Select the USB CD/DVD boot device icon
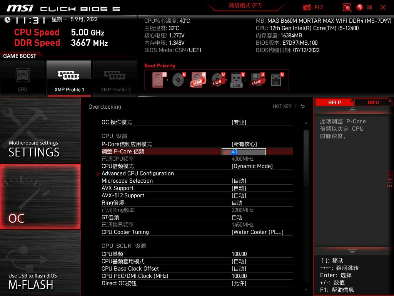The image size is (394, 296). click(218, 80)
